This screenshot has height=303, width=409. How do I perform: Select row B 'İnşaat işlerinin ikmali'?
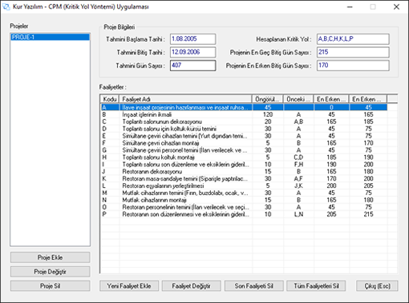click(244, 114)
